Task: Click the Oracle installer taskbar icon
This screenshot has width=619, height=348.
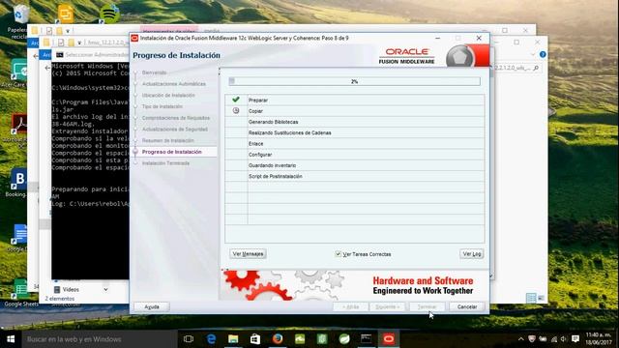Action: pyautogui.click(x=389, y=339)
